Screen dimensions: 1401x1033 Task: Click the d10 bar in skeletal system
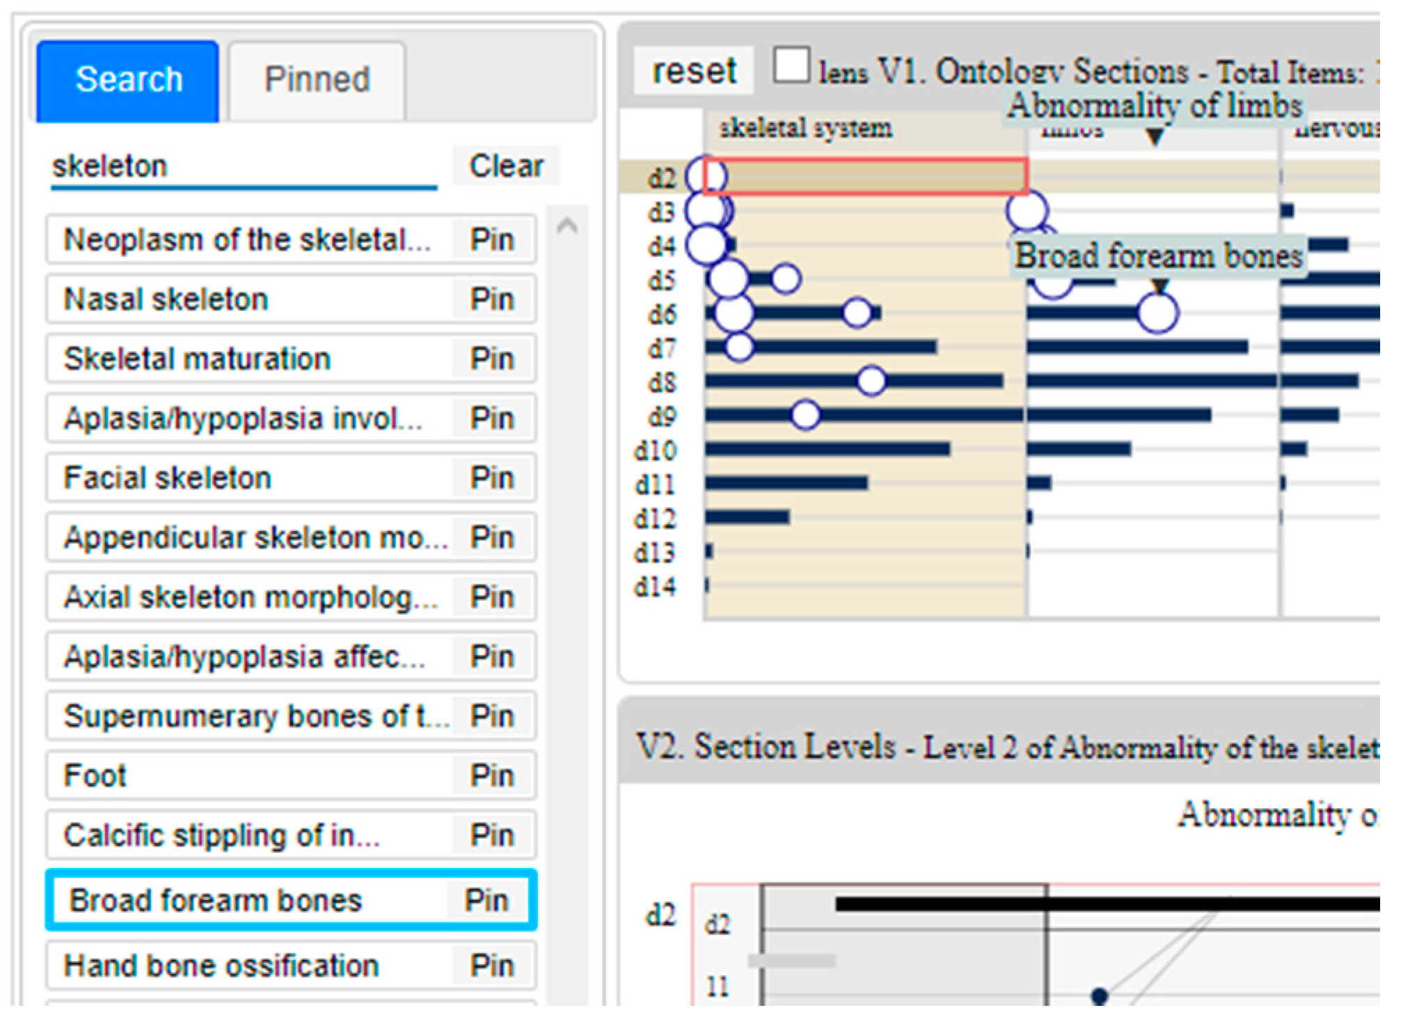click(x=828, y=449)
